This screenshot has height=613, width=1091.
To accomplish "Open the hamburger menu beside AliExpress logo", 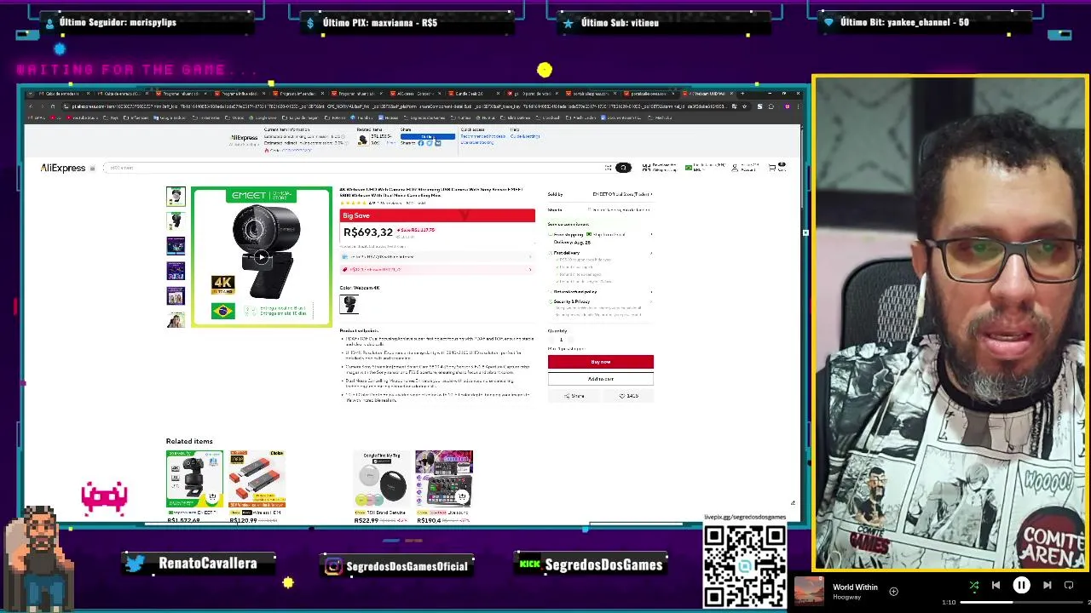I will click(x=92, y=169).
